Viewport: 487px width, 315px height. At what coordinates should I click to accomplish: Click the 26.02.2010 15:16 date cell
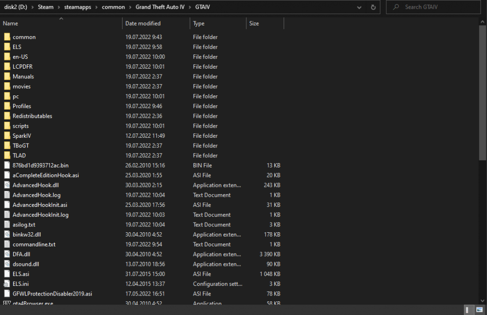click(145, 165)
